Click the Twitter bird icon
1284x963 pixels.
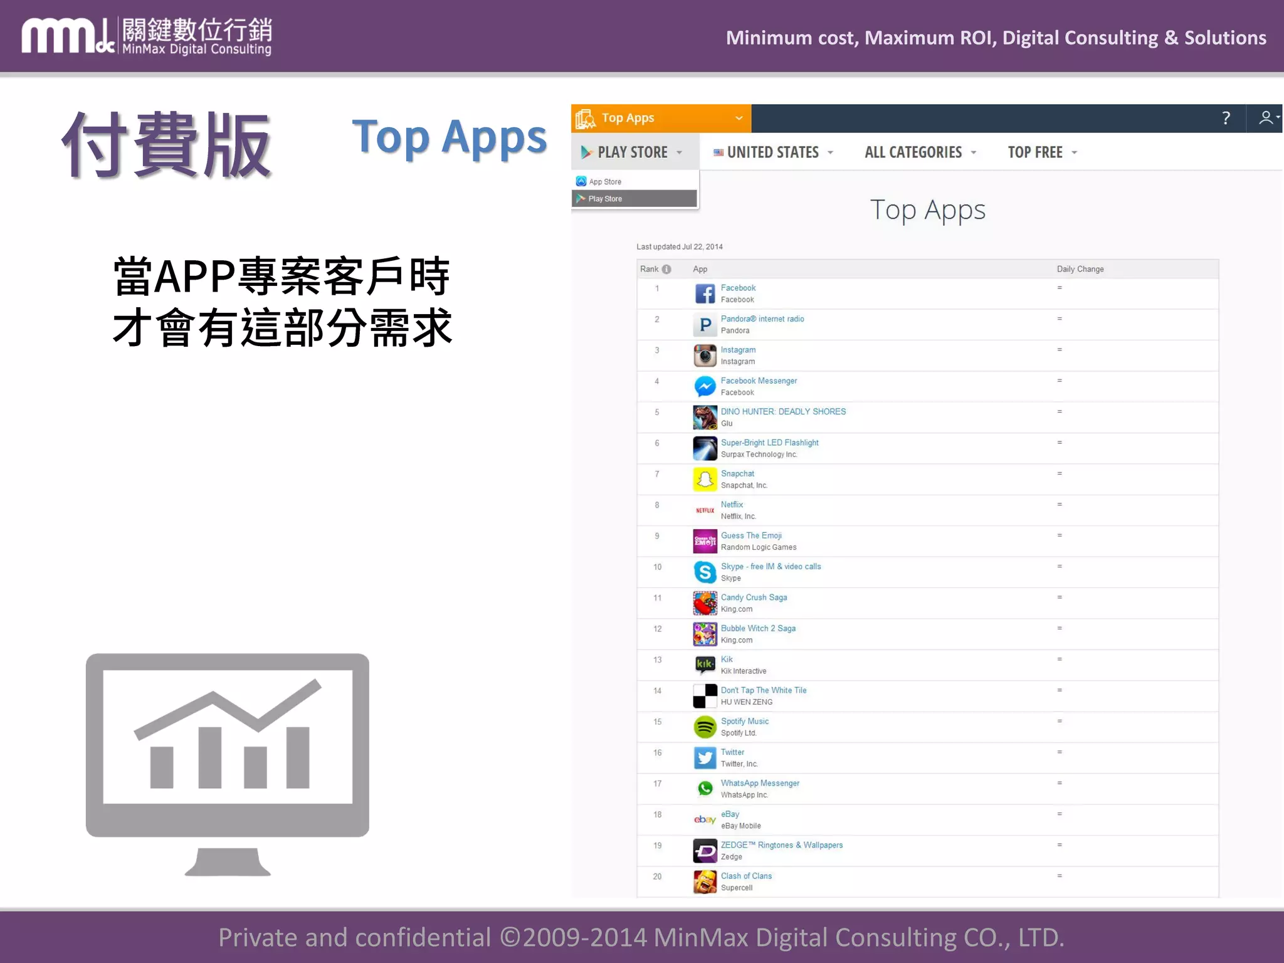tap(705, 757)
